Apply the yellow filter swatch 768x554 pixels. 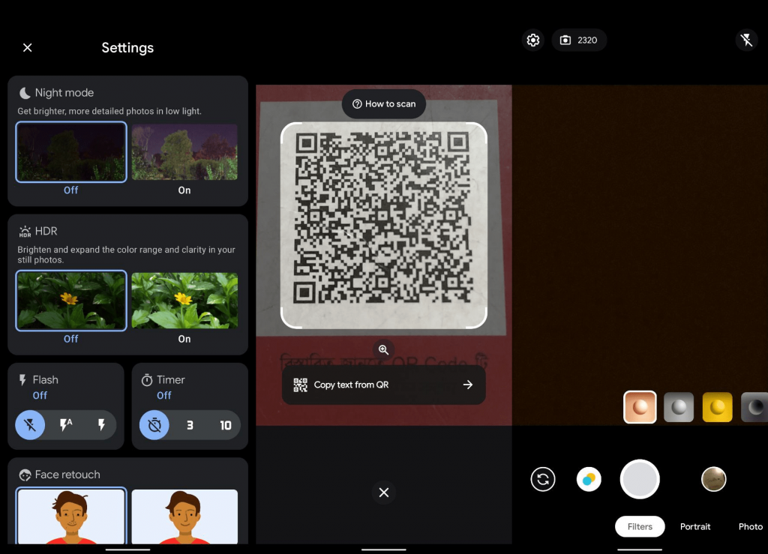[x=718, y=406]
